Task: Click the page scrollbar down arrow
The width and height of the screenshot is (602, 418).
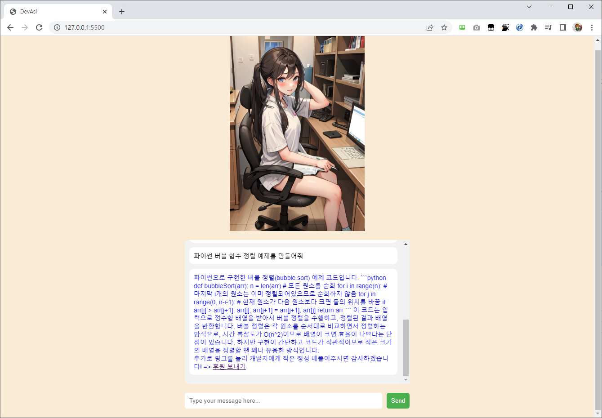Action: click(598, 413)
